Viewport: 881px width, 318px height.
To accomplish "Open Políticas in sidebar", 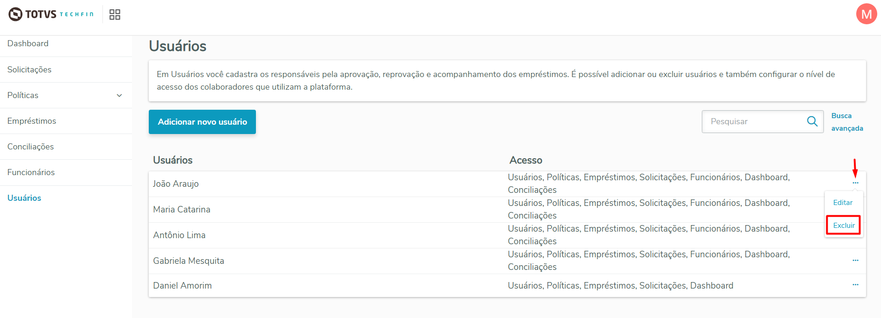I will [23, 95].
